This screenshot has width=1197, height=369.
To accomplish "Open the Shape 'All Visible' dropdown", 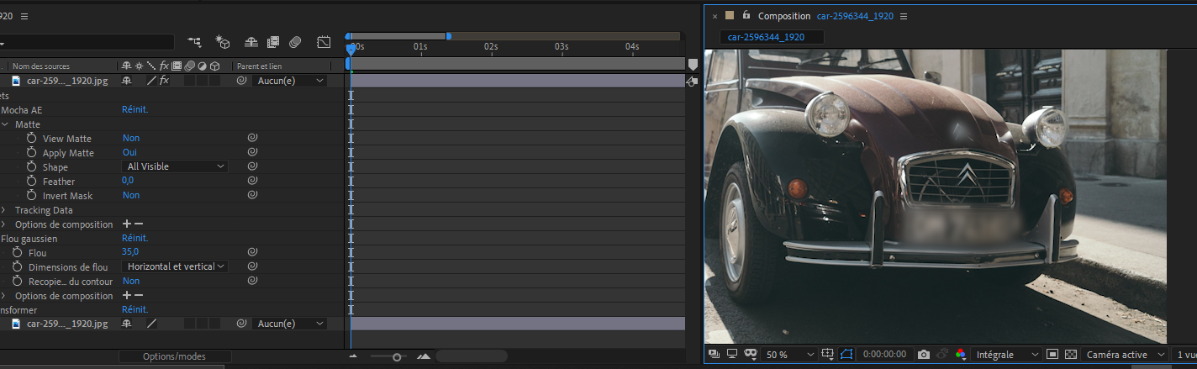I will [x=175, y=166].
